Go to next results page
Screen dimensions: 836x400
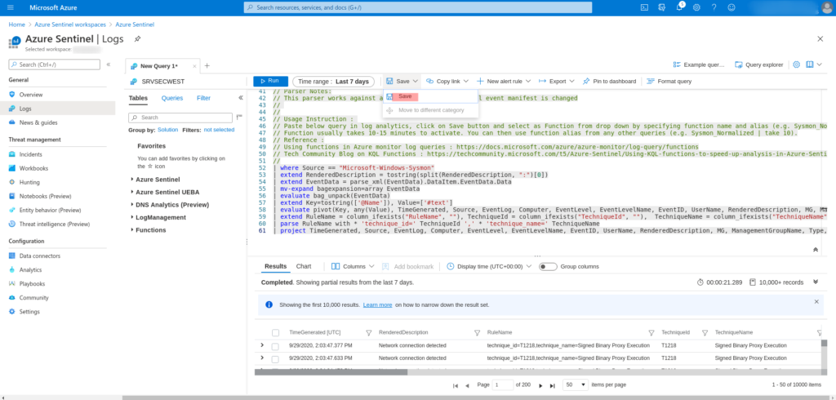(x=540, y=385)
